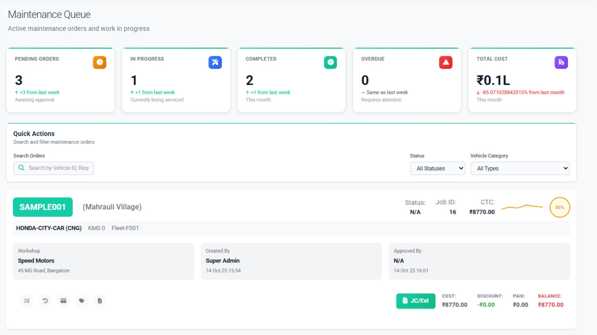The width and height of the screenshot is (597, 335).
Task: Open the price tags icon for SAMPLE001
Action: coord(81,301)
